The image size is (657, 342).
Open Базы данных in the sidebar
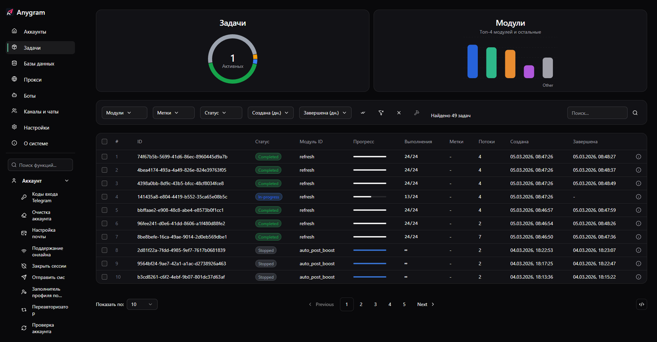(x=39, y=64)
